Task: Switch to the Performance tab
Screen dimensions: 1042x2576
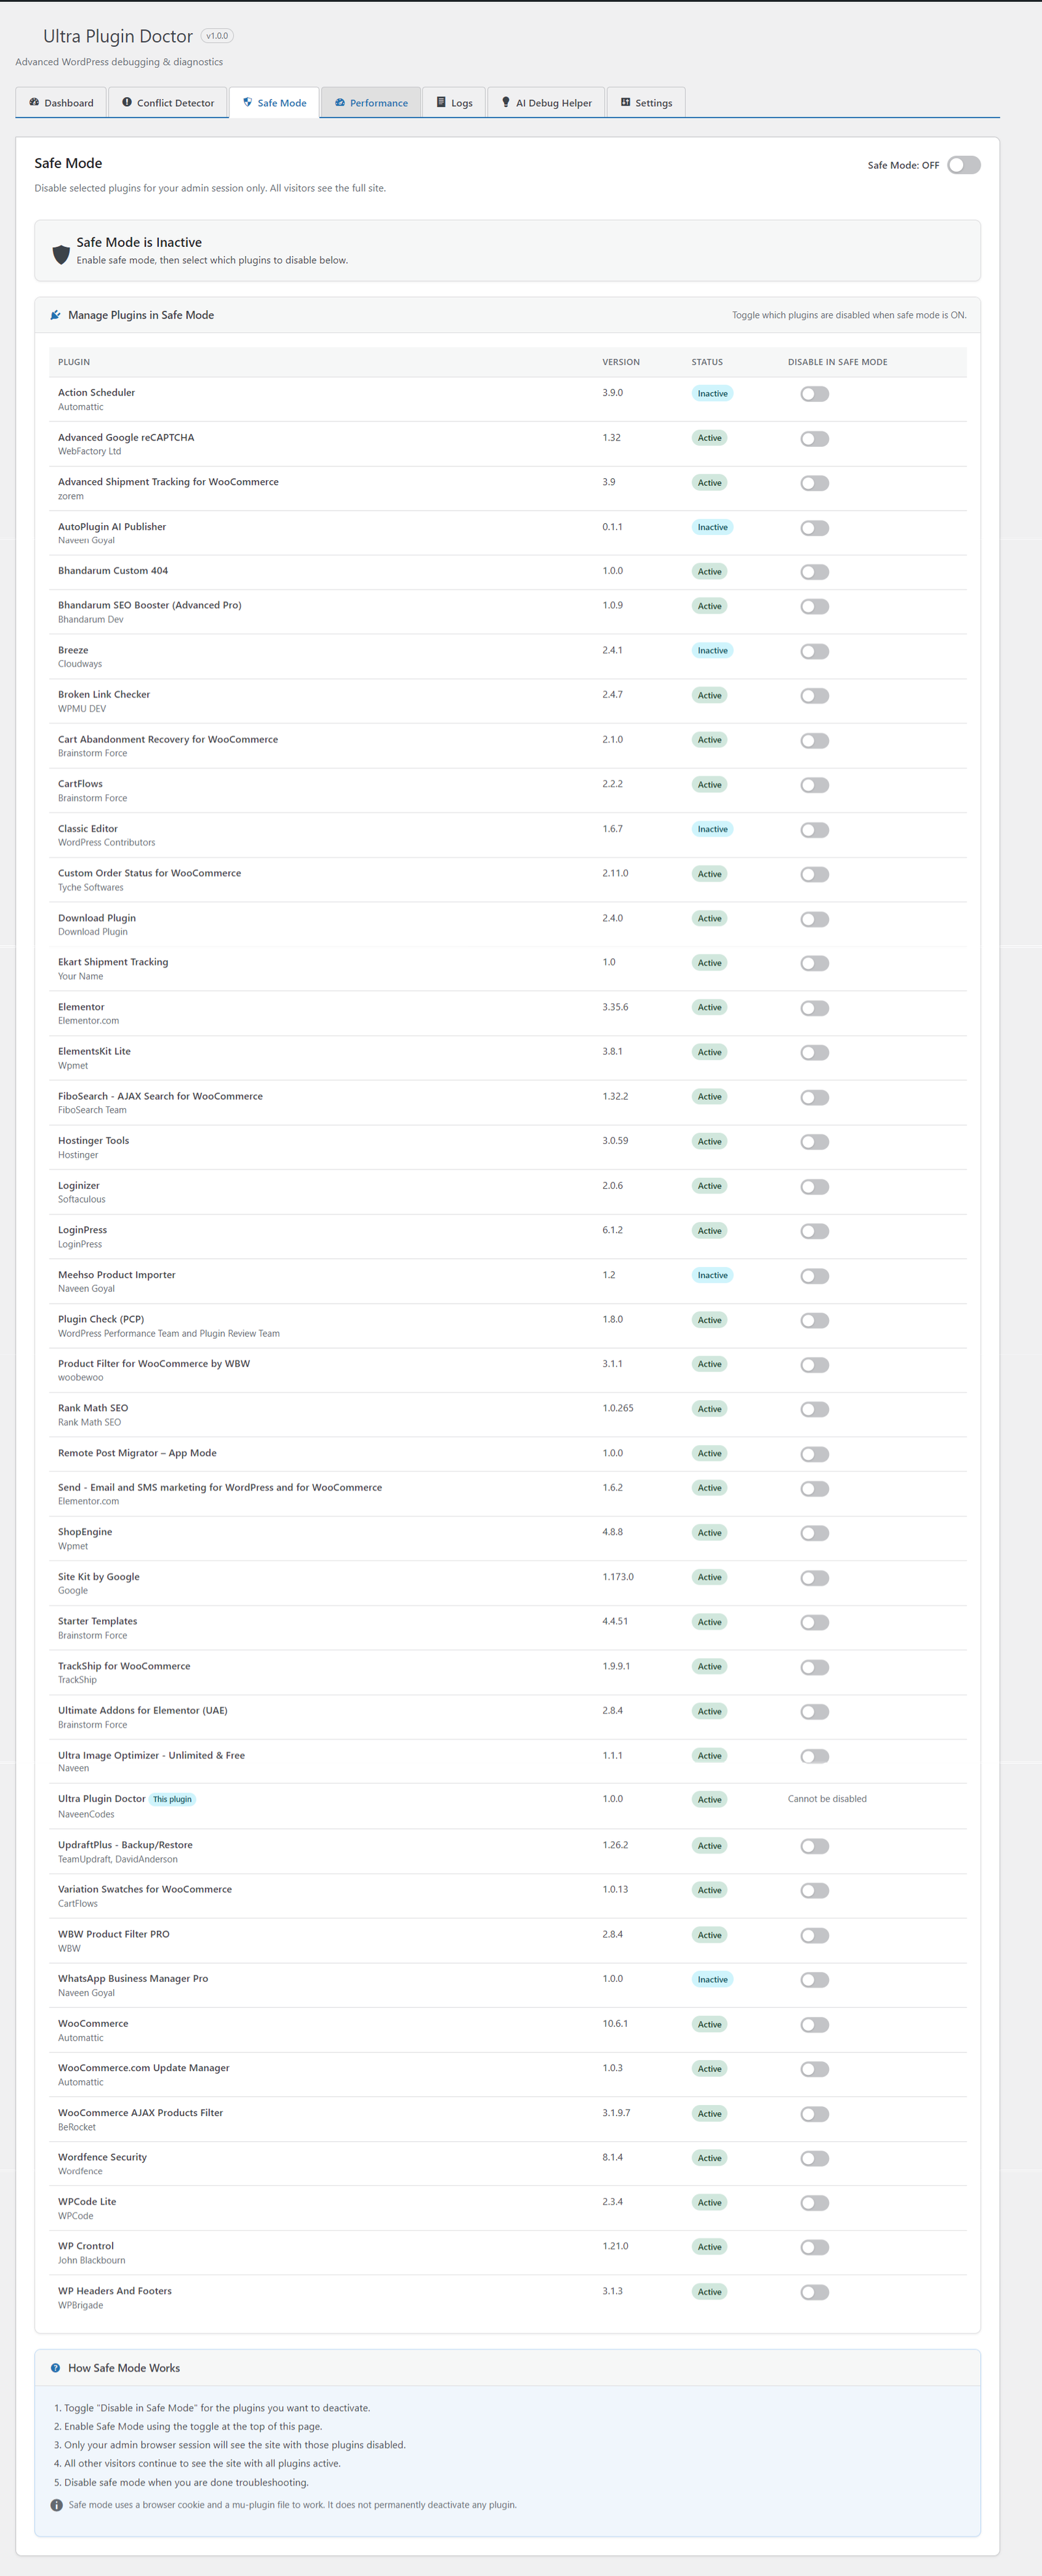Action: (371, 102)
